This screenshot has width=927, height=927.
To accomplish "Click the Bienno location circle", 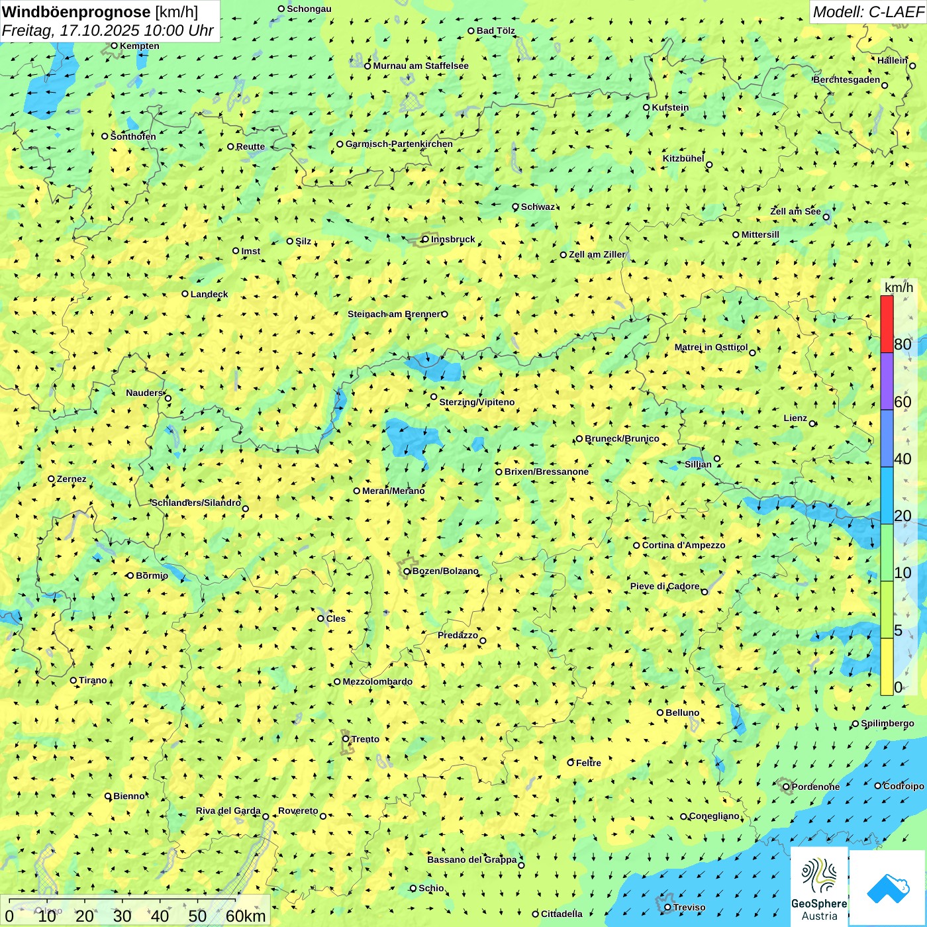I will click(x=108, y=796).
